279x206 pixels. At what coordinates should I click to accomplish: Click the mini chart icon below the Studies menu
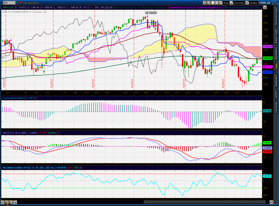point(265,7)
